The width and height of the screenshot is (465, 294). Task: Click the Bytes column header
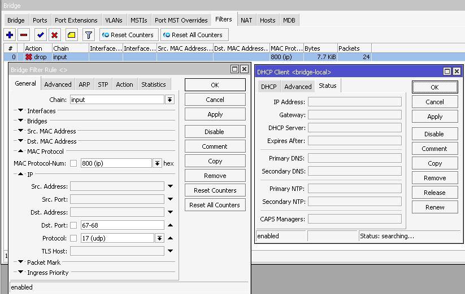click(x=320, y=48)
